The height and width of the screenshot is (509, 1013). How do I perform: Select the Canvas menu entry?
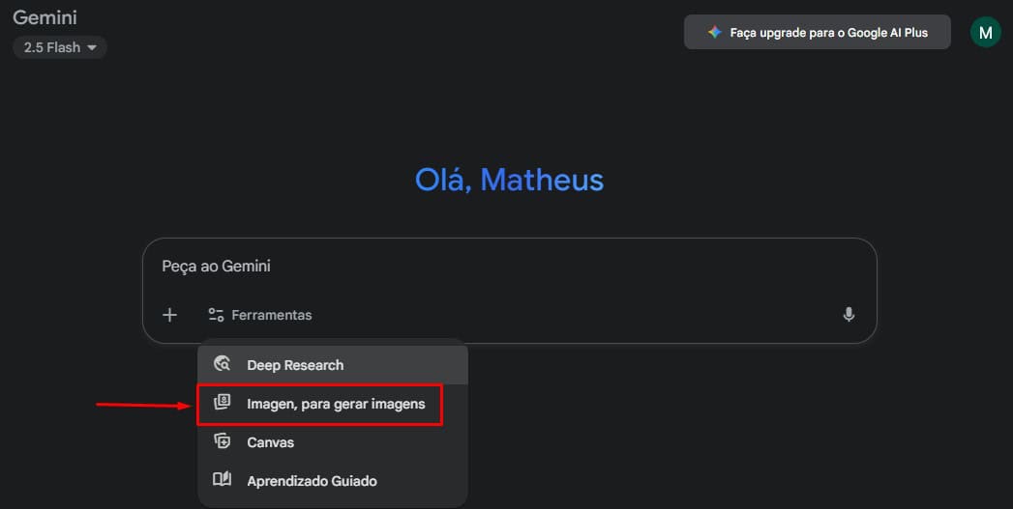[271, 442]
